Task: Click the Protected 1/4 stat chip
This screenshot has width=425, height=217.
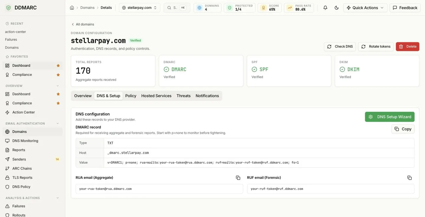Action: (x=240, y=8)
